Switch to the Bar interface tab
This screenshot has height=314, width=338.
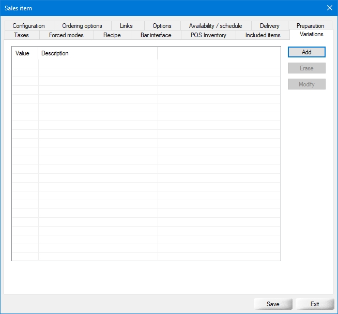156,35
